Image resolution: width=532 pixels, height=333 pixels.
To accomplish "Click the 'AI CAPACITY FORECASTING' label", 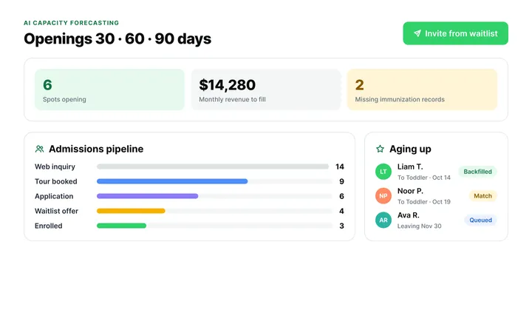I will [71, 23].
